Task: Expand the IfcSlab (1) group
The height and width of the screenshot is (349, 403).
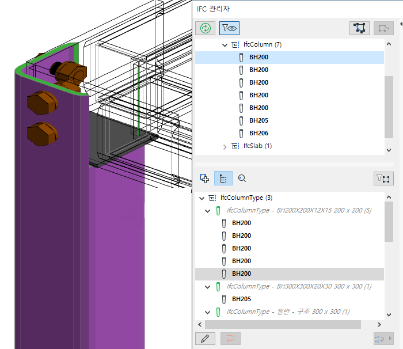Action: point(225,147)
